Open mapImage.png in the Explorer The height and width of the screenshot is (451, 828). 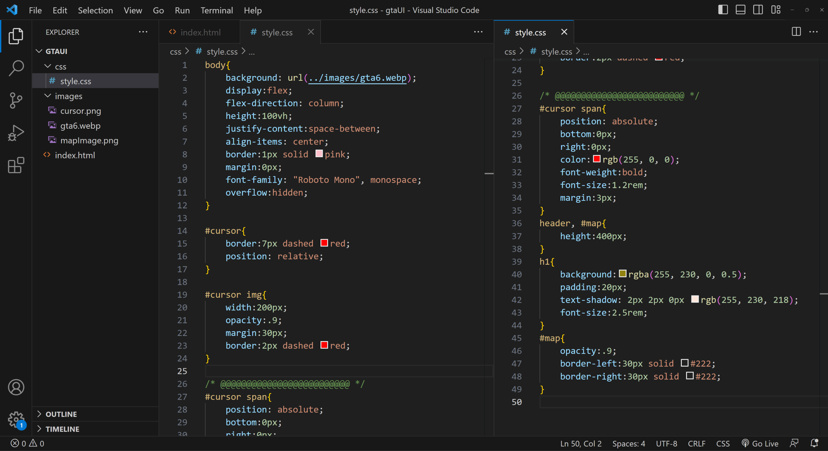pos(89,140)
